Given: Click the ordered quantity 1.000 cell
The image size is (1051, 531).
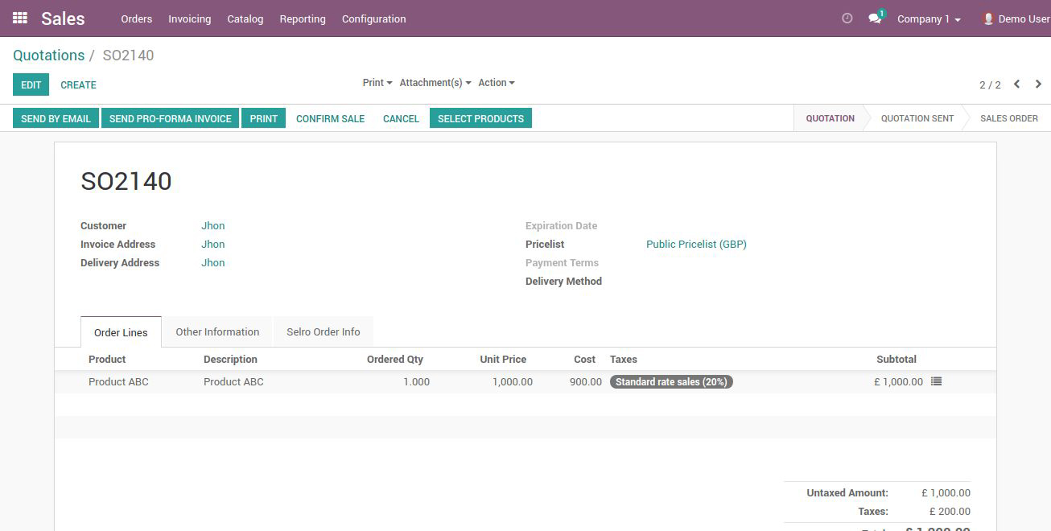Looking at the screenshot, I should (416, 382).
